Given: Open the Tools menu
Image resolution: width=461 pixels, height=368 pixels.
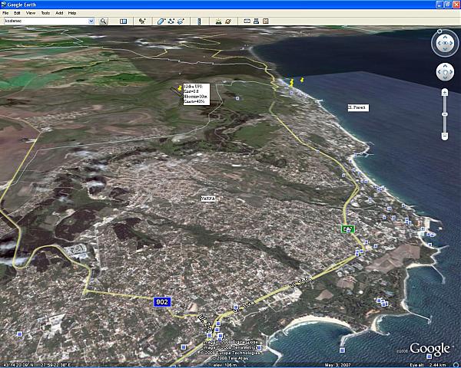Looking at the screenshot, I should 45,13.
